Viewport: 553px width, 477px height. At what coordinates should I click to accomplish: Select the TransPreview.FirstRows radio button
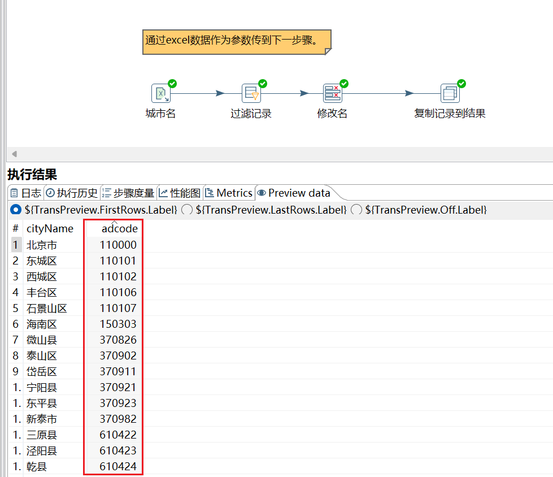click(x=16, y=210)
